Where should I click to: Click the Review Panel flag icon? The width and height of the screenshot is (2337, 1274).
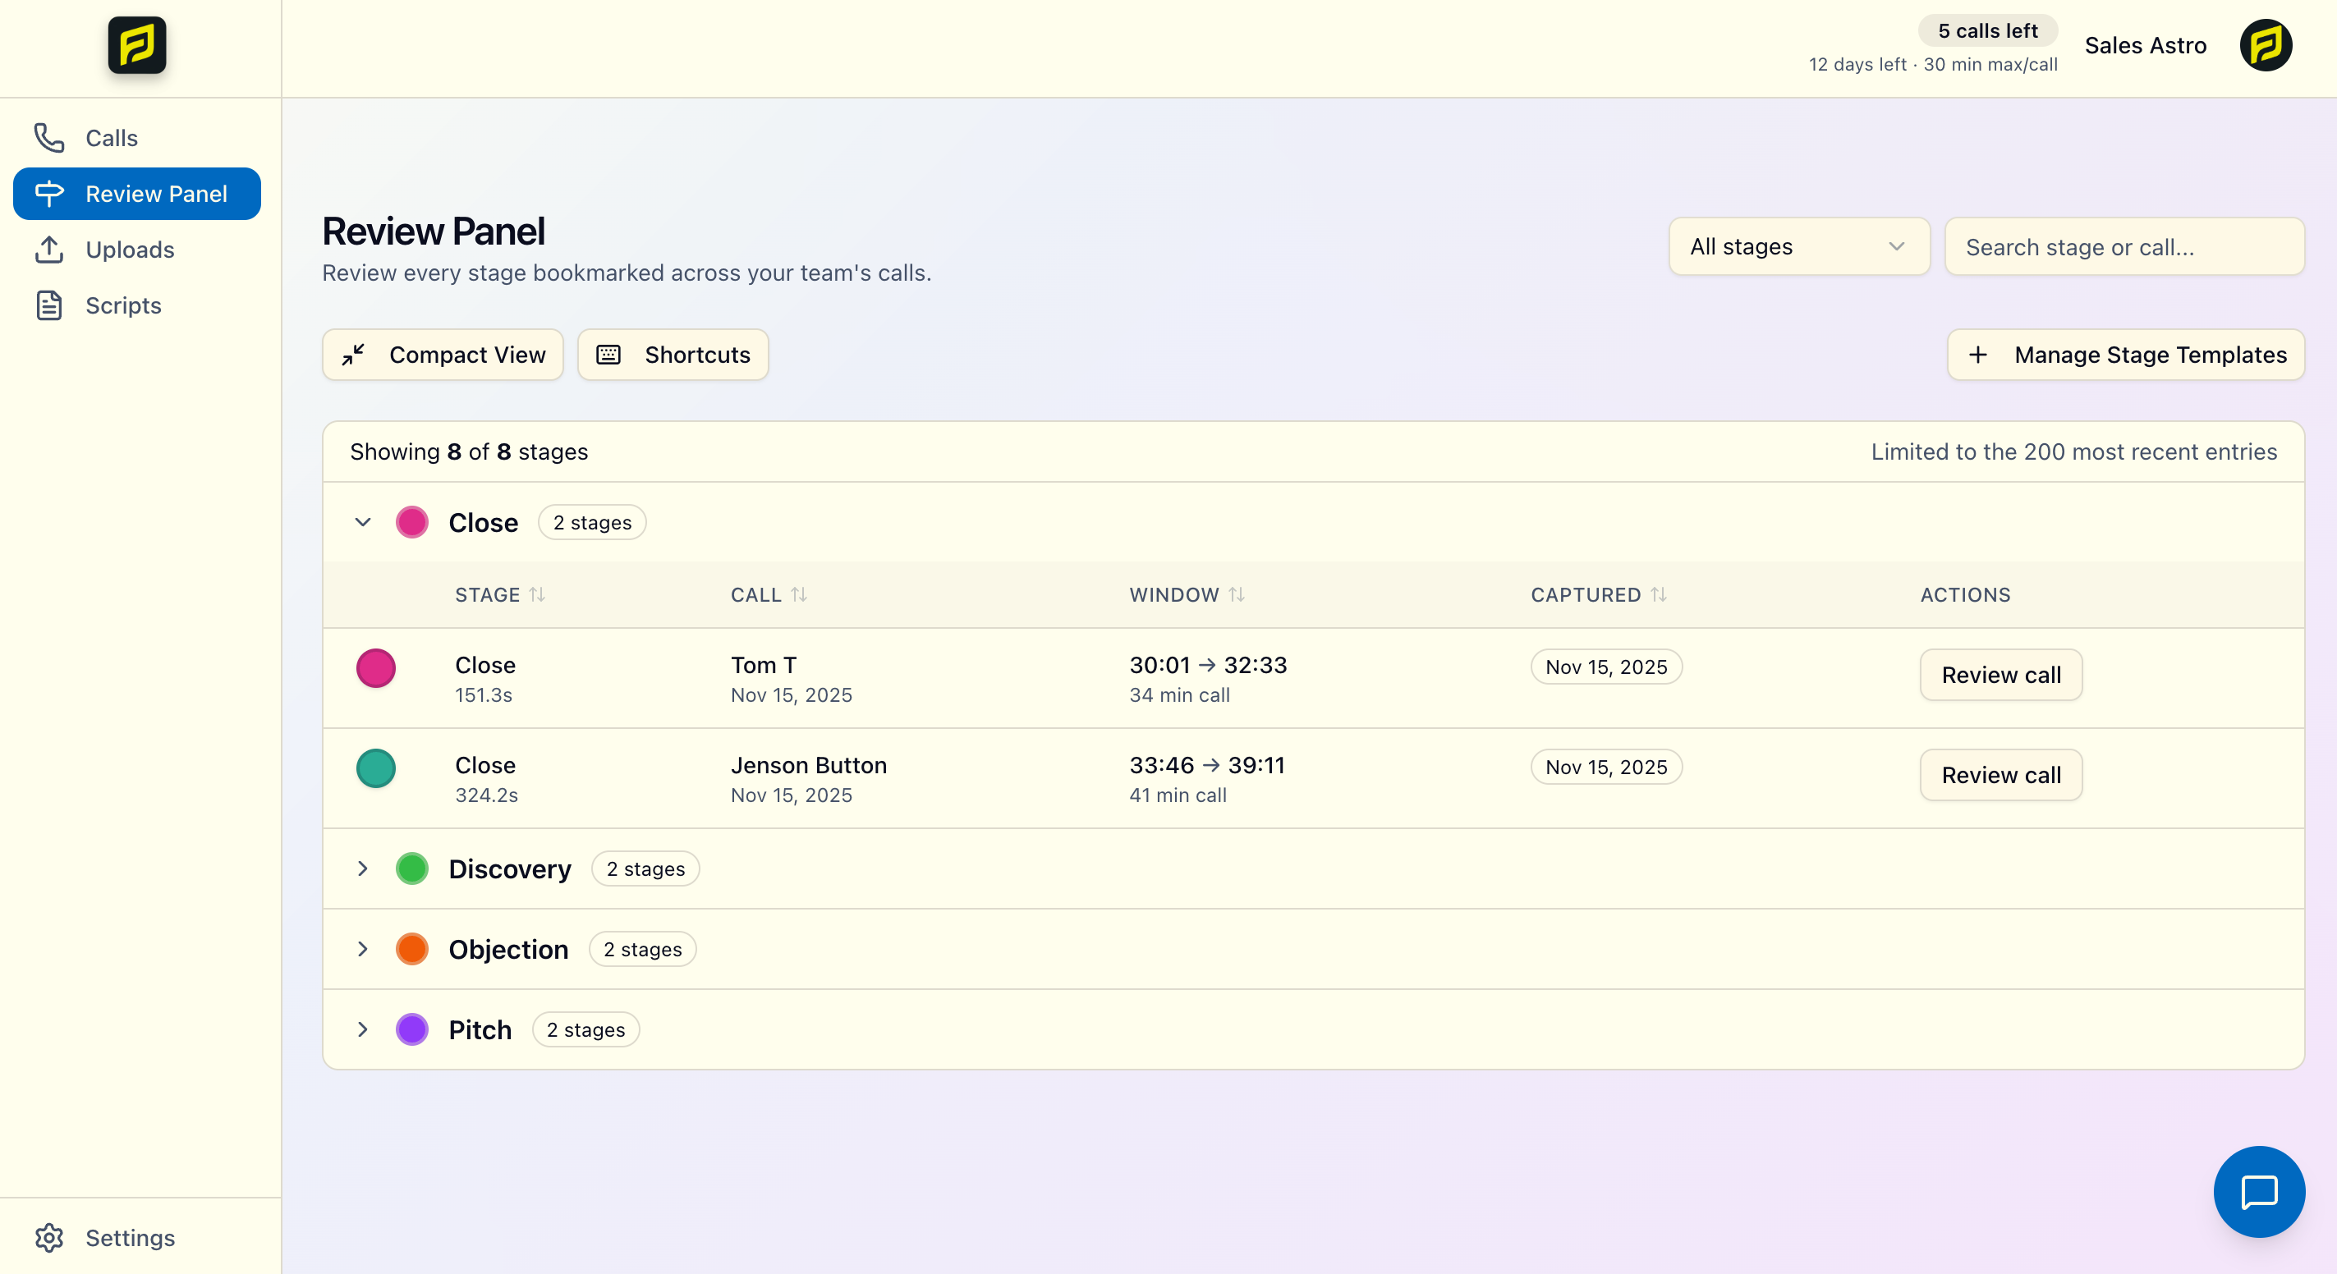pyautogui.click(x=48, y=193)
